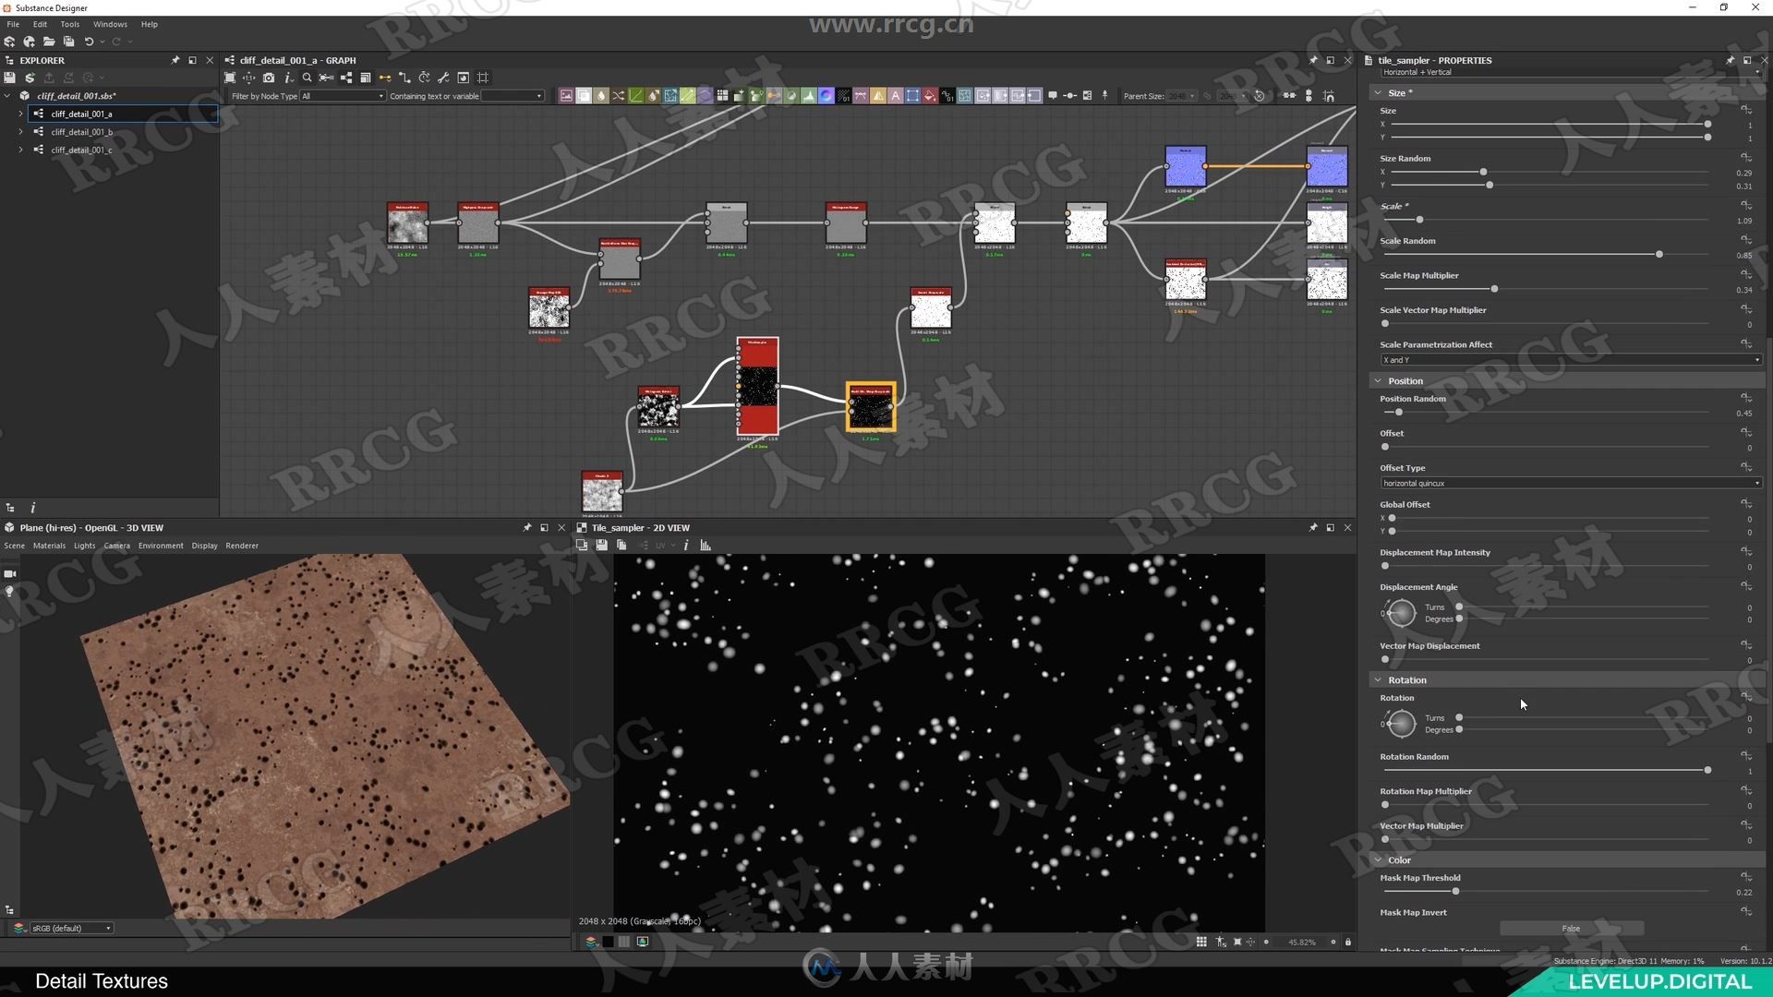Toggle tiling grid icon in 2D view

(1201, 942)
